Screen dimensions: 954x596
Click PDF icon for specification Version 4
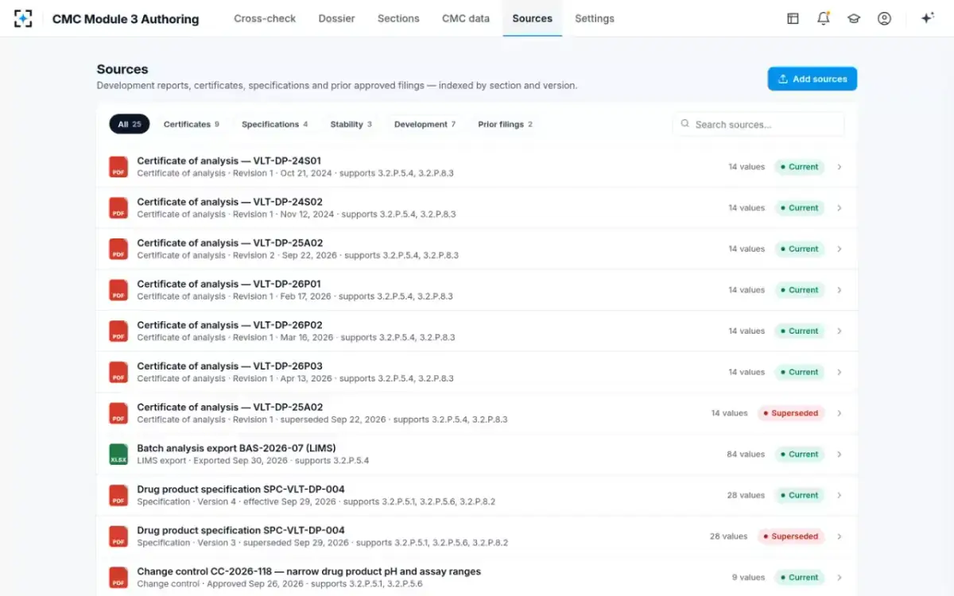(x=118, y=495)
